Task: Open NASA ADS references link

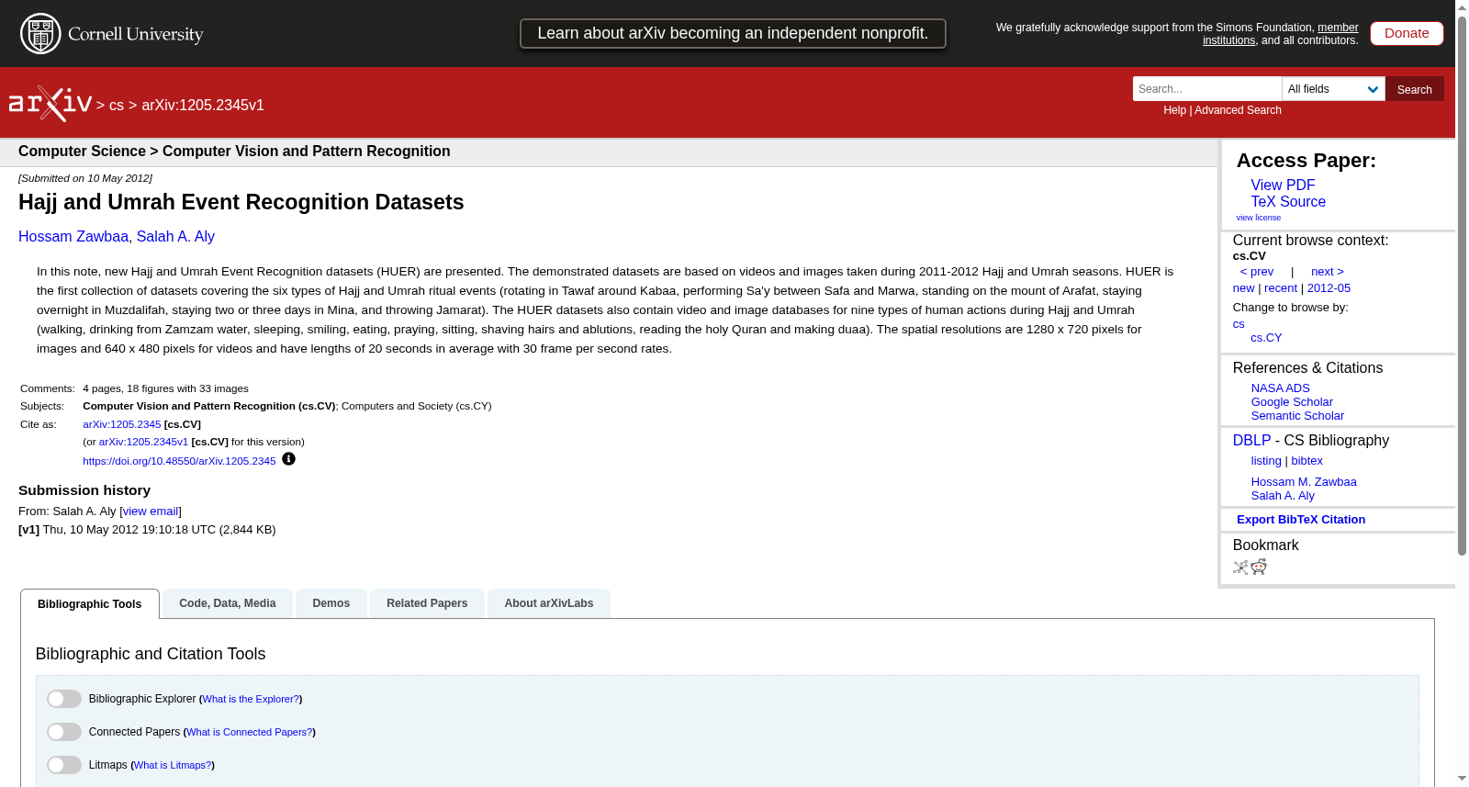Action: [1281, 388]
